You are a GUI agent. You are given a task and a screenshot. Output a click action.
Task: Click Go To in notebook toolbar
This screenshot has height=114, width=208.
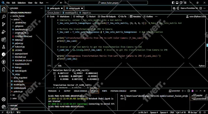[x=122, y=16]
